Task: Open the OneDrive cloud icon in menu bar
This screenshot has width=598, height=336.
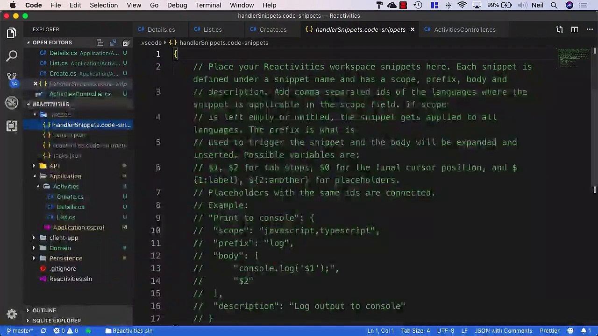Action: point(392,5)
